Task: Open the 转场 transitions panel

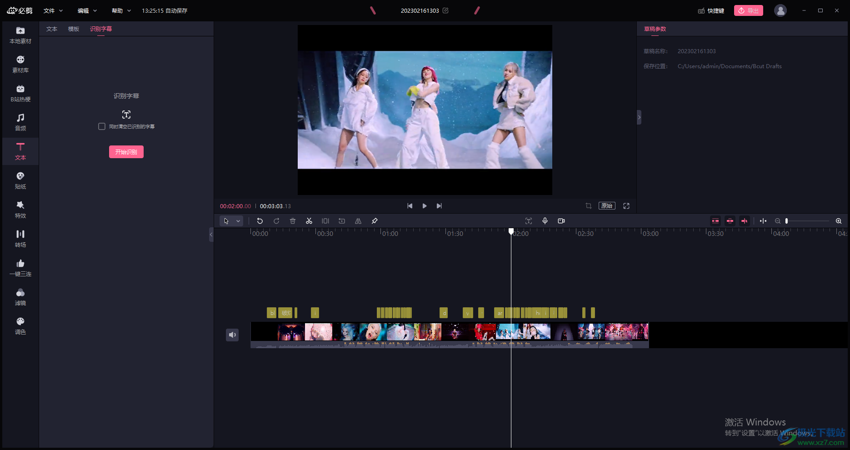Action: pos(20,239)
